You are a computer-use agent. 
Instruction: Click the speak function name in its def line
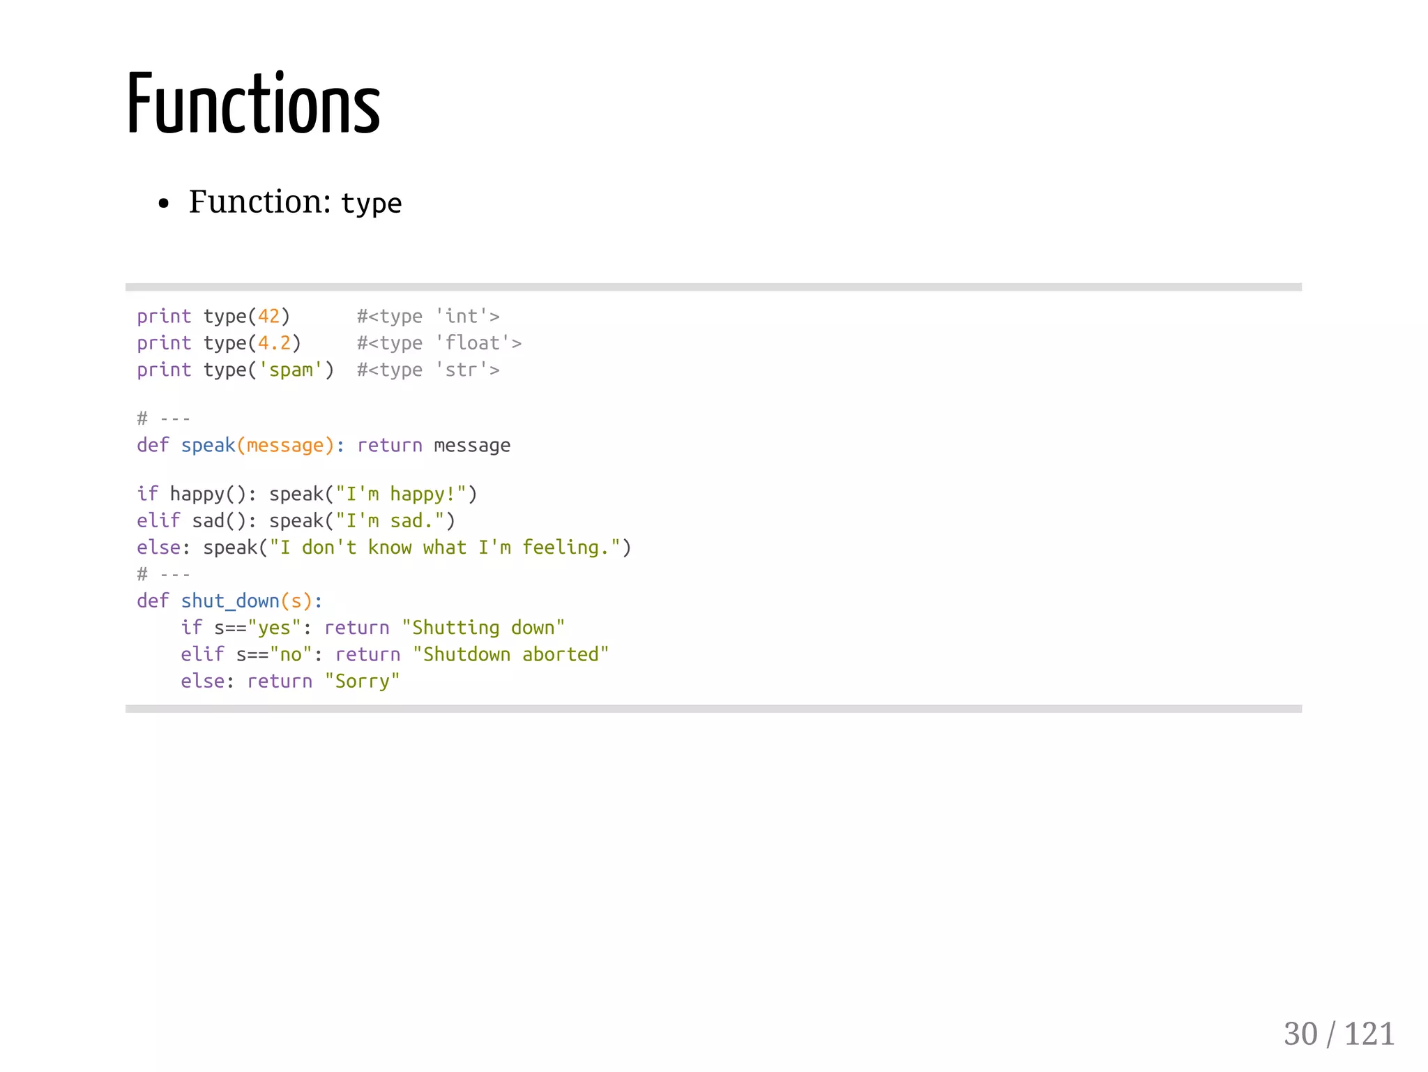point(208,445)
